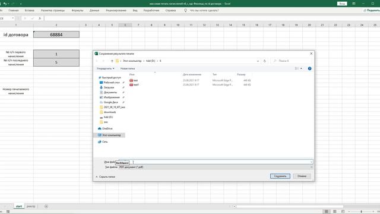The image size is (380, 214).
Task: Switch to the 'start' sheet tab
Action: [19, 206]
